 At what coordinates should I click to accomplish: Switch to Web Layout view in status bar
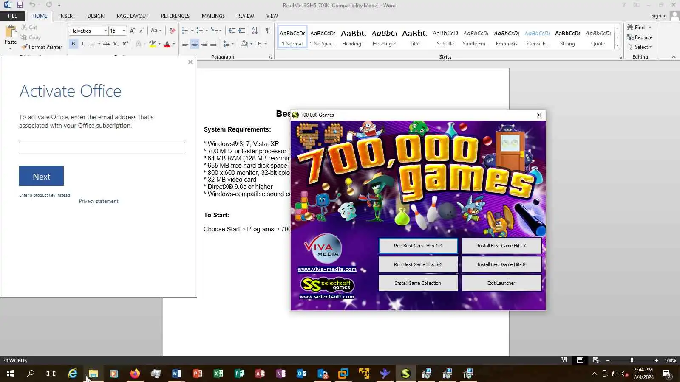(596, 360)
